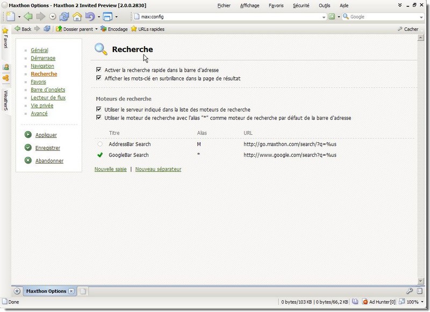
Task: Click the wrench tools icon on tab bar
Action: pyautogui.click(x=410, y=291)
